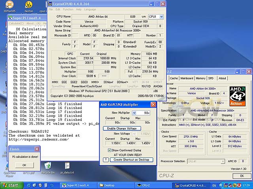Switch to the SPD tab in CPU-Z
This screenshot has height=189, width=253.
[x=211, y=78]
